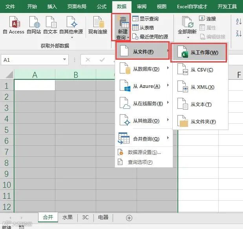Switch to the 电器 sheet tab
Screen dimensions: 243x229
(x=103, y=217)
